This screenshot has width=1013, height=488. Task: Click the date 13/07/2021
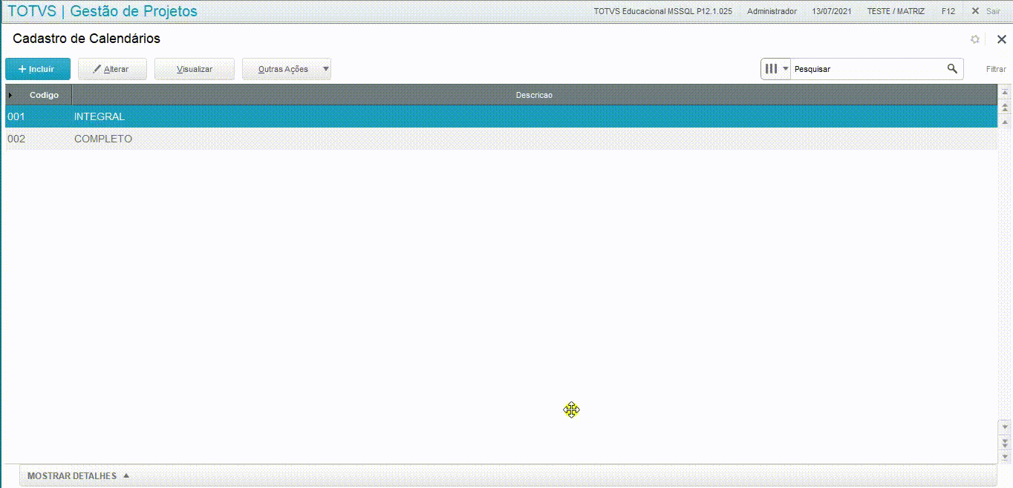832,11
